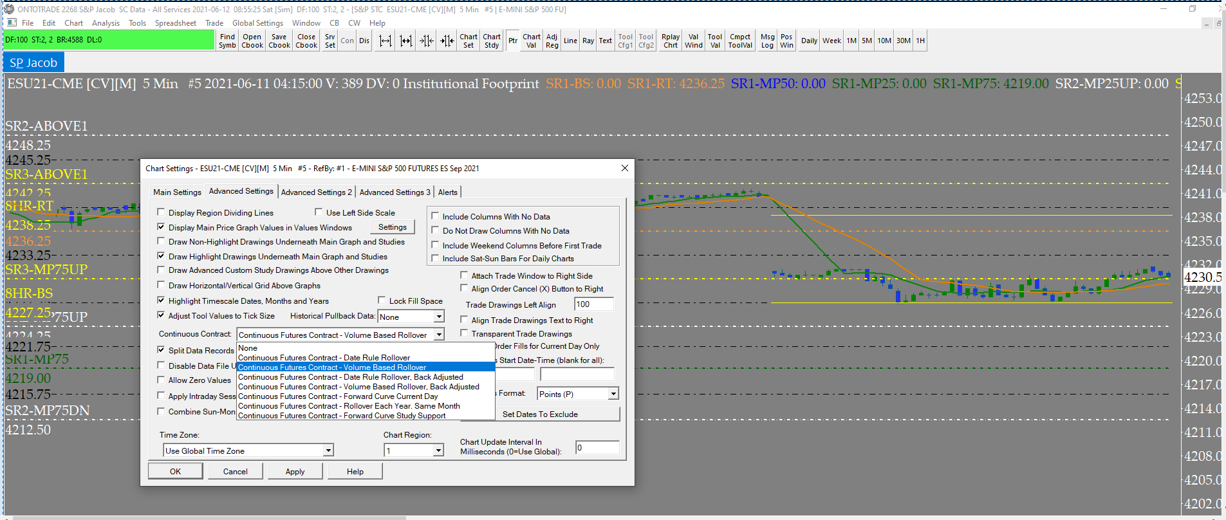Choose Date Rule Rollover, Back Adjusted option
Image resolution: width=1226 pixels, height=520 pixels.
pyautogui.click(x=350, y=377)
